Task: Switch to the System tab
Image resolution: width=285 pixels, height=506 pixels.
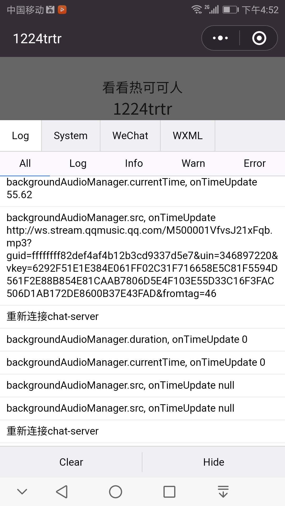Action: click(x=71, y=136)
